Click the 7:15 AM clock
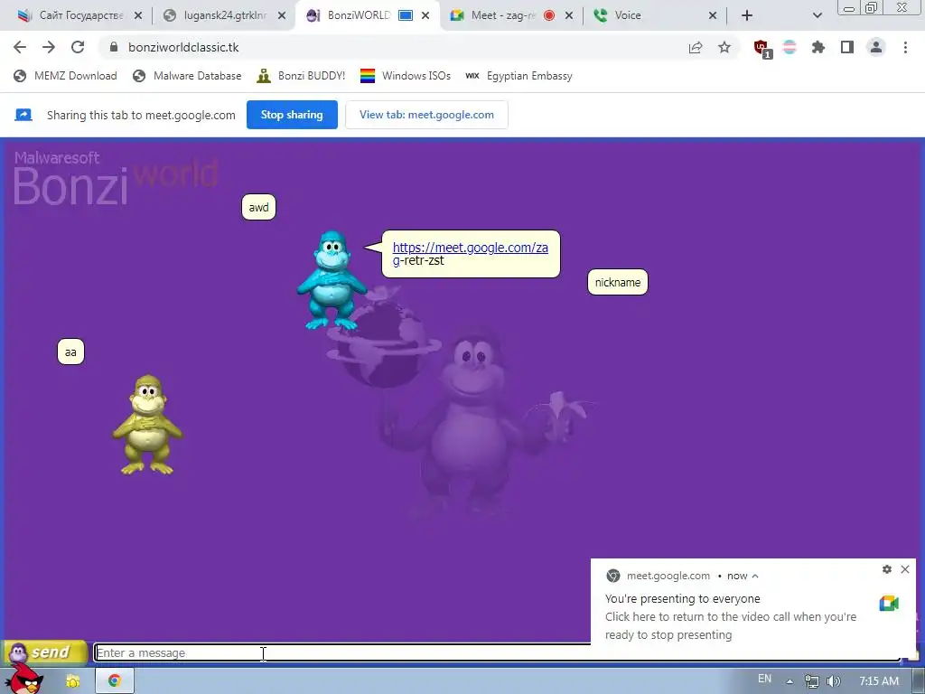Screen dimensions: 925x694 [x=879, y=681]
